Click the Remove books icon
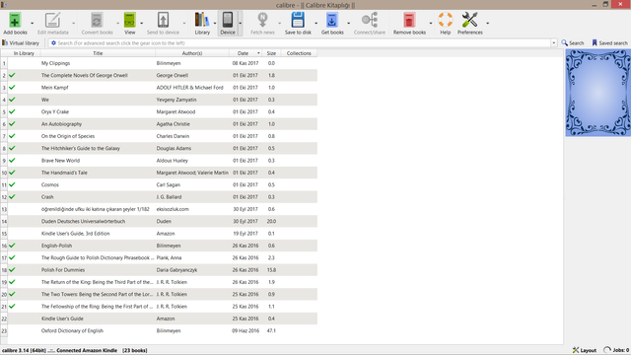Image resolution: width=631 pixels, height=355 pixels. 409,20
